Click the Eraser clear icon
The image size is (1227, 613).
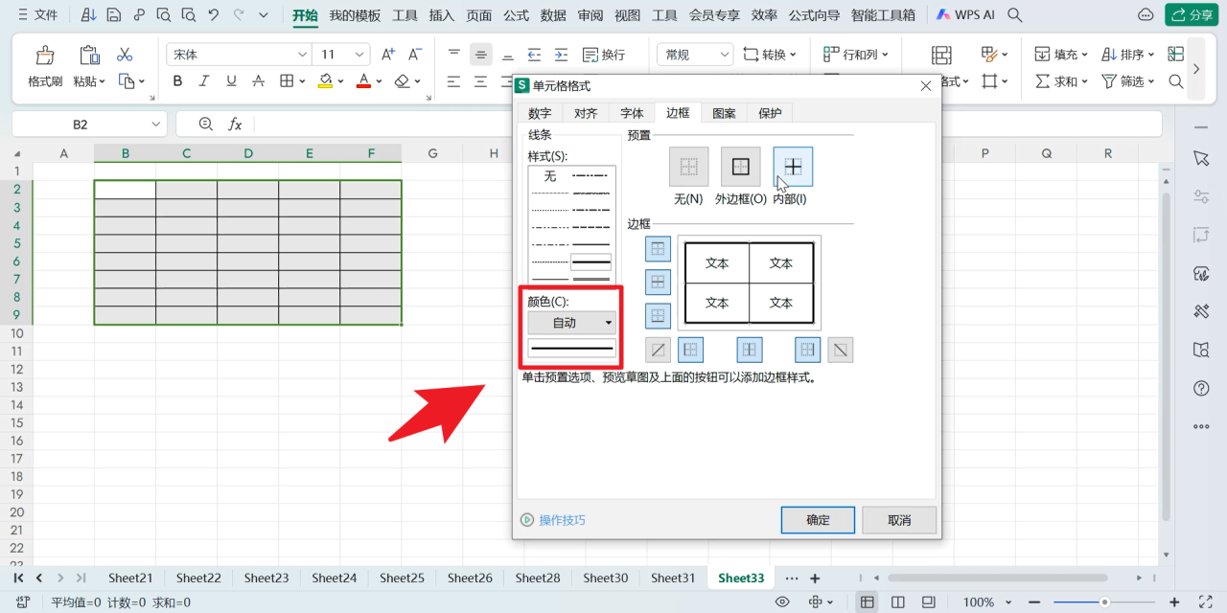point(403,81)
